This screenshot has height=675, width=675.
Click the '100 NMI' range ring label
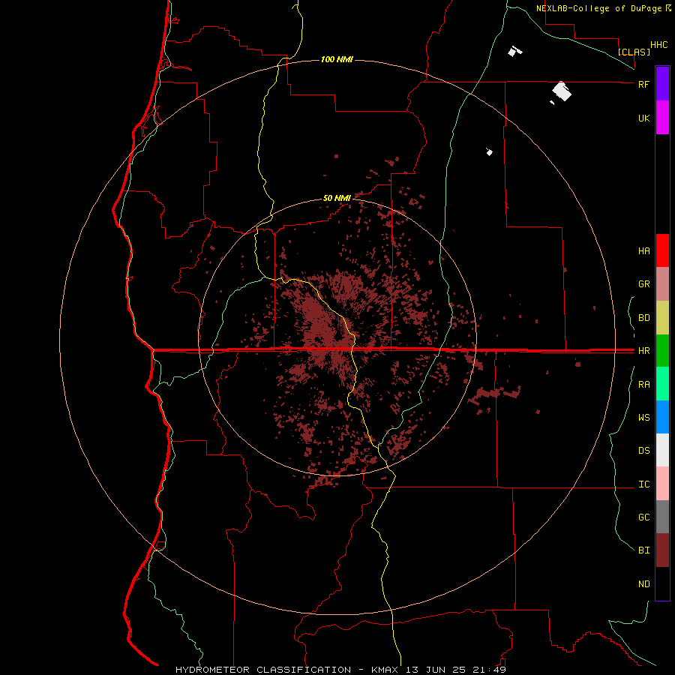(337, 59)
